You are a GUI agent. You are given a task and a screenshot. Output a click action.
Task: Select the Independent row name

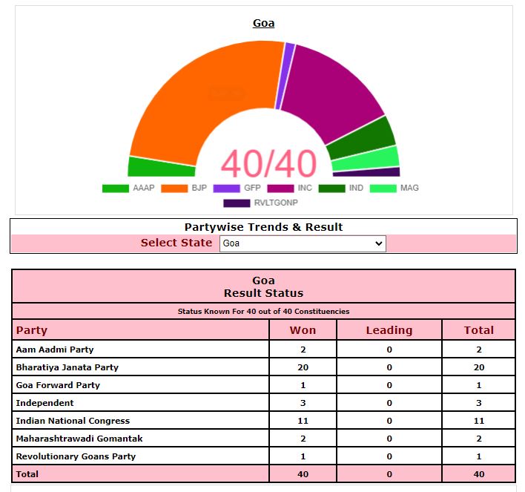coord(45,403)
